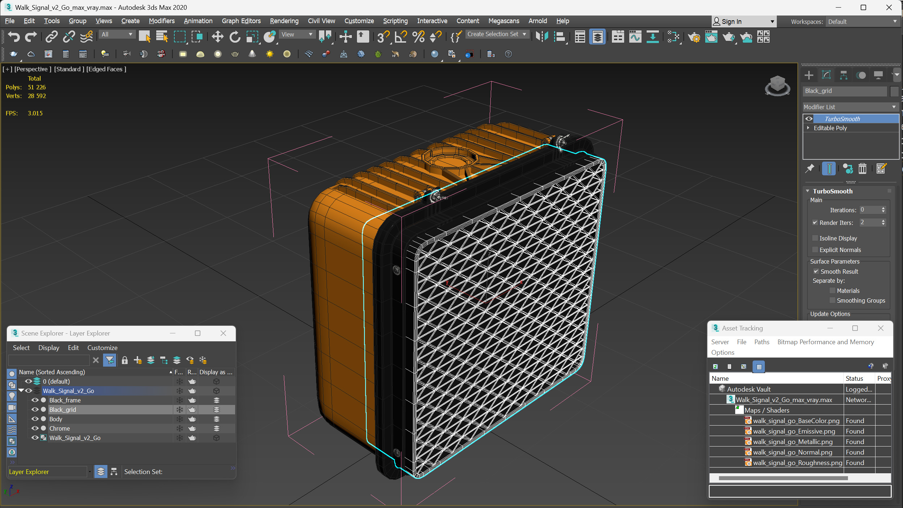Click the Pin Stack icon
The height and width of the screenshot is (508, 903).
[x=810, y=168]
